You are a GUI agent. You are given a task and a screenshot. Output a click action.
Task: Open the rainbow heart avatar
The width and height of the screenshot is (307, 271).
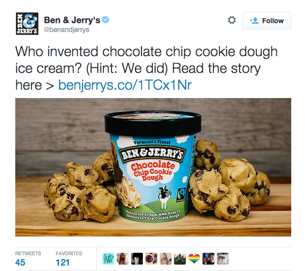(194, 259)
